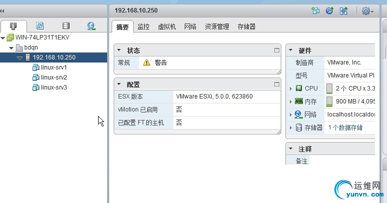Select linux-srv2 in the inventory tree
Image resolution: width=387 pixels, height=203 pixels.
(54, 77)
